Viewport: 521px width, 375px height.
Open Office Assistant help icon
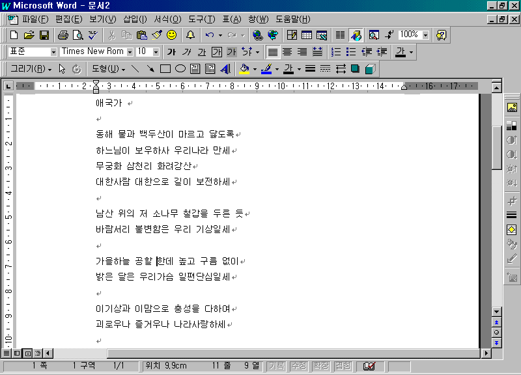(442, 35)
